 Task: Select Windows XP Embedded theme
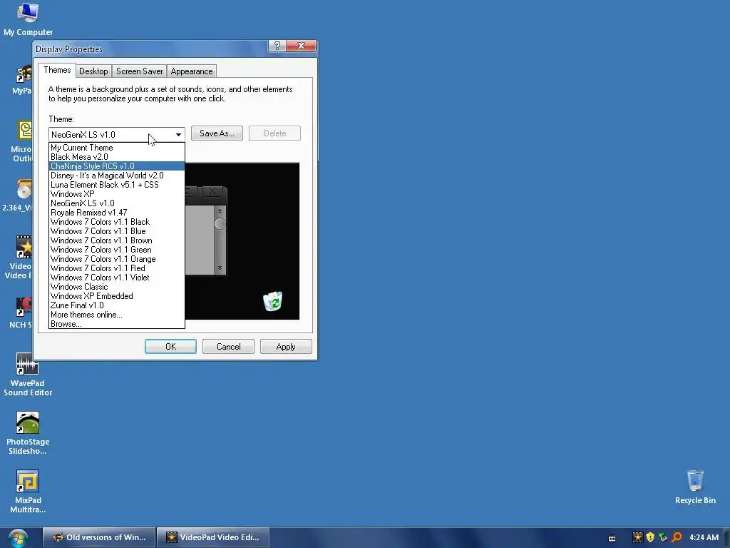coord(117,296)
